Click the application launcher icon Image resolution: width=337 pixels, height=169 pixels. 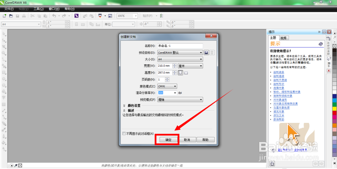click(x=100, y=16)
